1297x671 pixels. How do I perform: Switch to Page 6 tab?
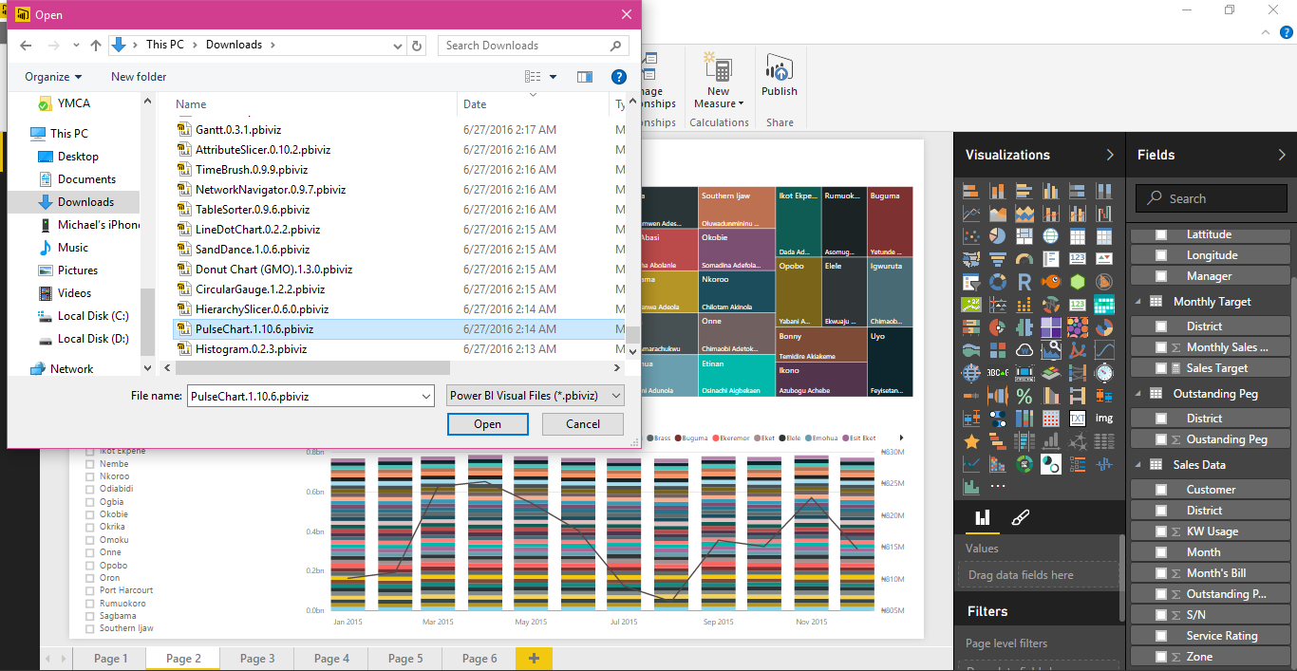tap(479, 659)
